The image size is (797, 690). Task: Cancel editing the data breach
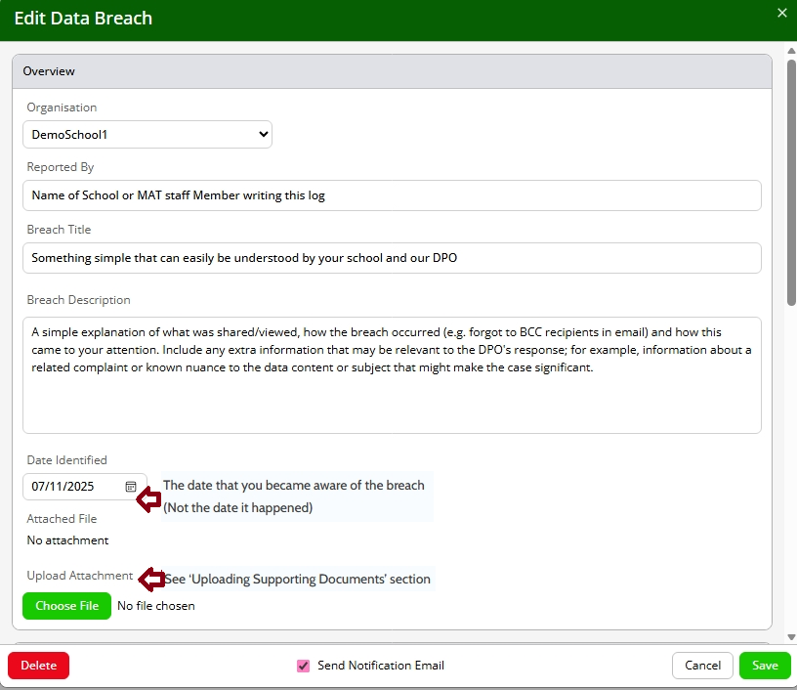(702, 666)
